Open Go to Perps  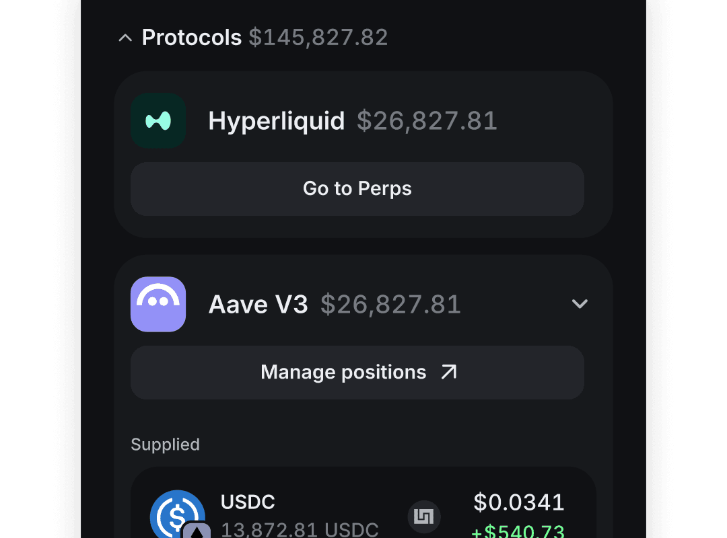[357, 189]
